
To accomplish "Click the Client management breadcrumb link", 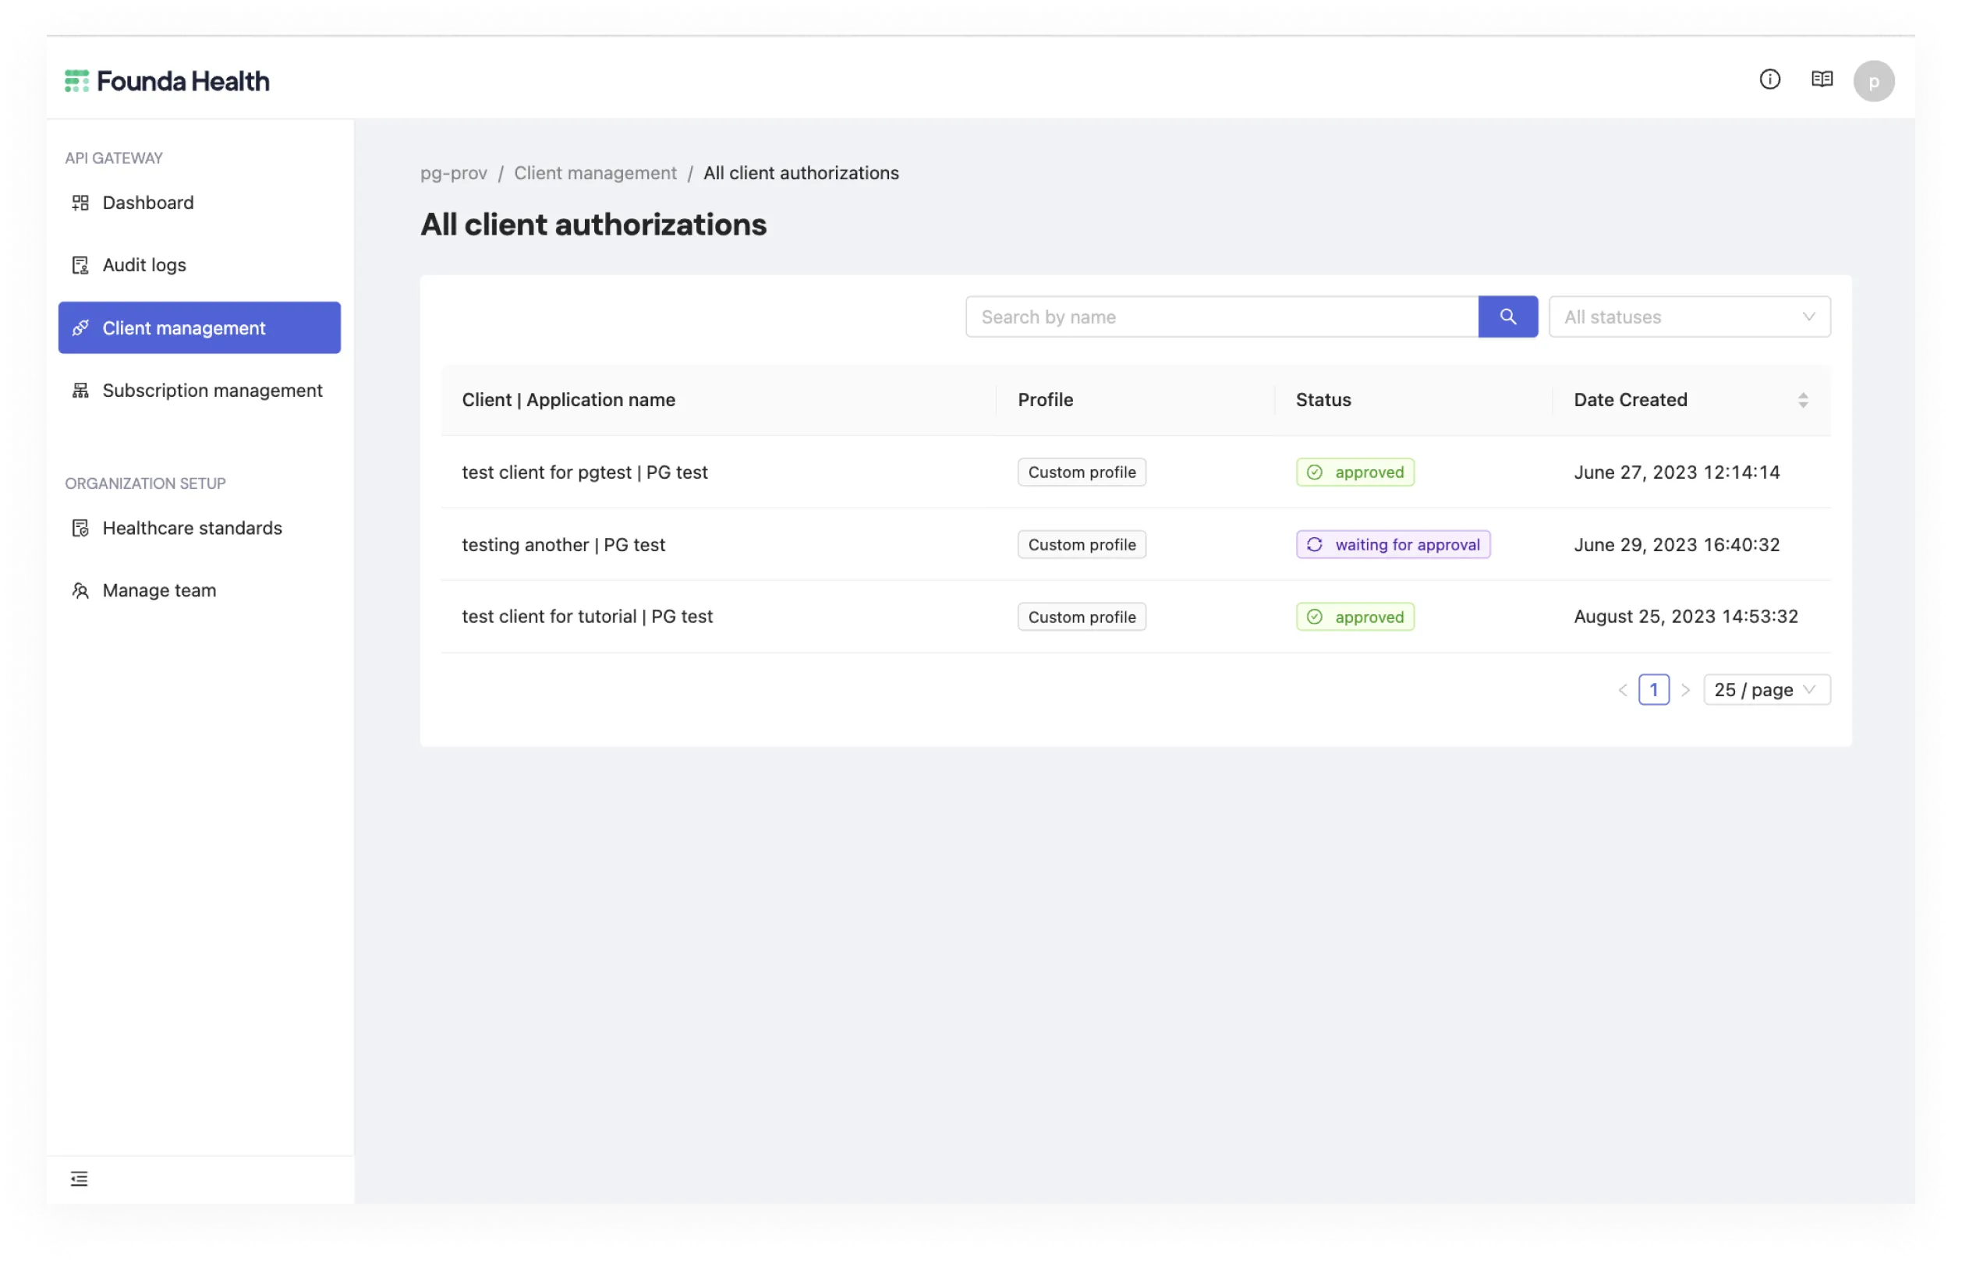I will (595, 173).
